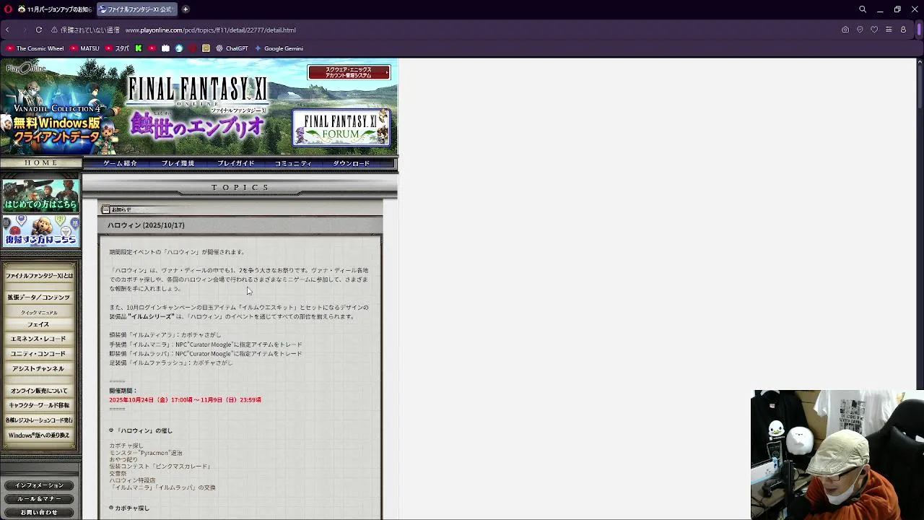Click the お問い合わせ button

39,513
